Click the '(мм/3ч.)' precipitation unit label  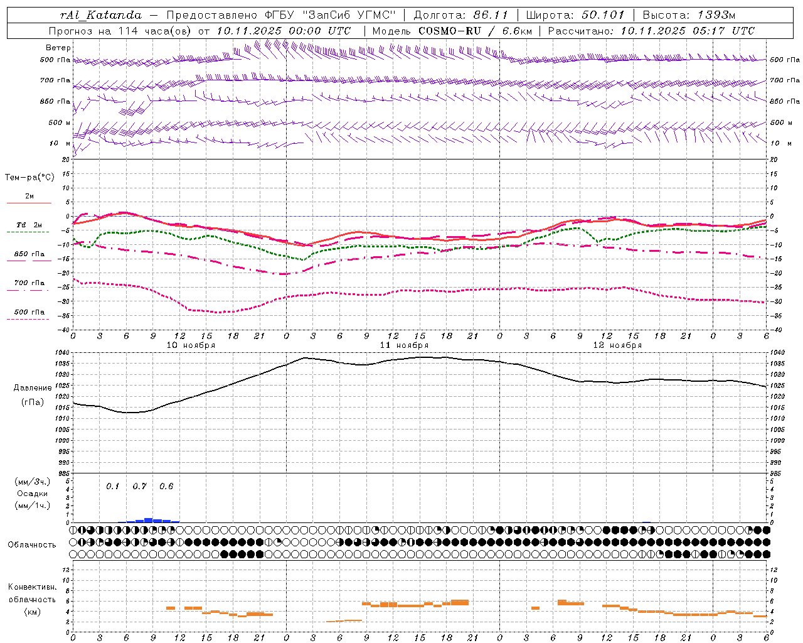coord(33,482)
